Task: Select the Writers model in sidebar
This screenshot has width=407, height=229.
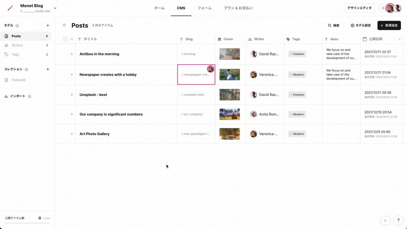Action: (26, 45)
